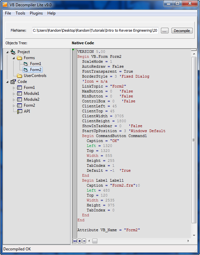
Task: Click the code pane scroll down arrow
Action: click(194, 235)
